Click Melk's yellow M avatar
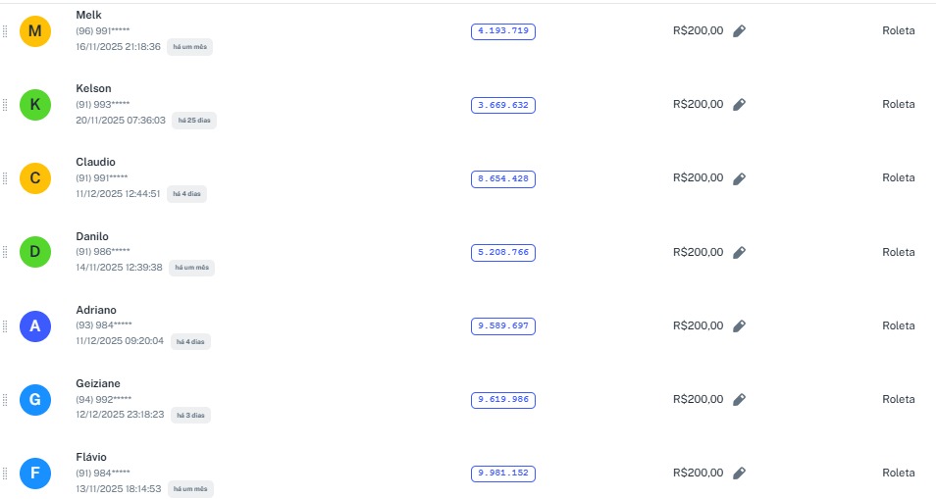 pos(35,31)
